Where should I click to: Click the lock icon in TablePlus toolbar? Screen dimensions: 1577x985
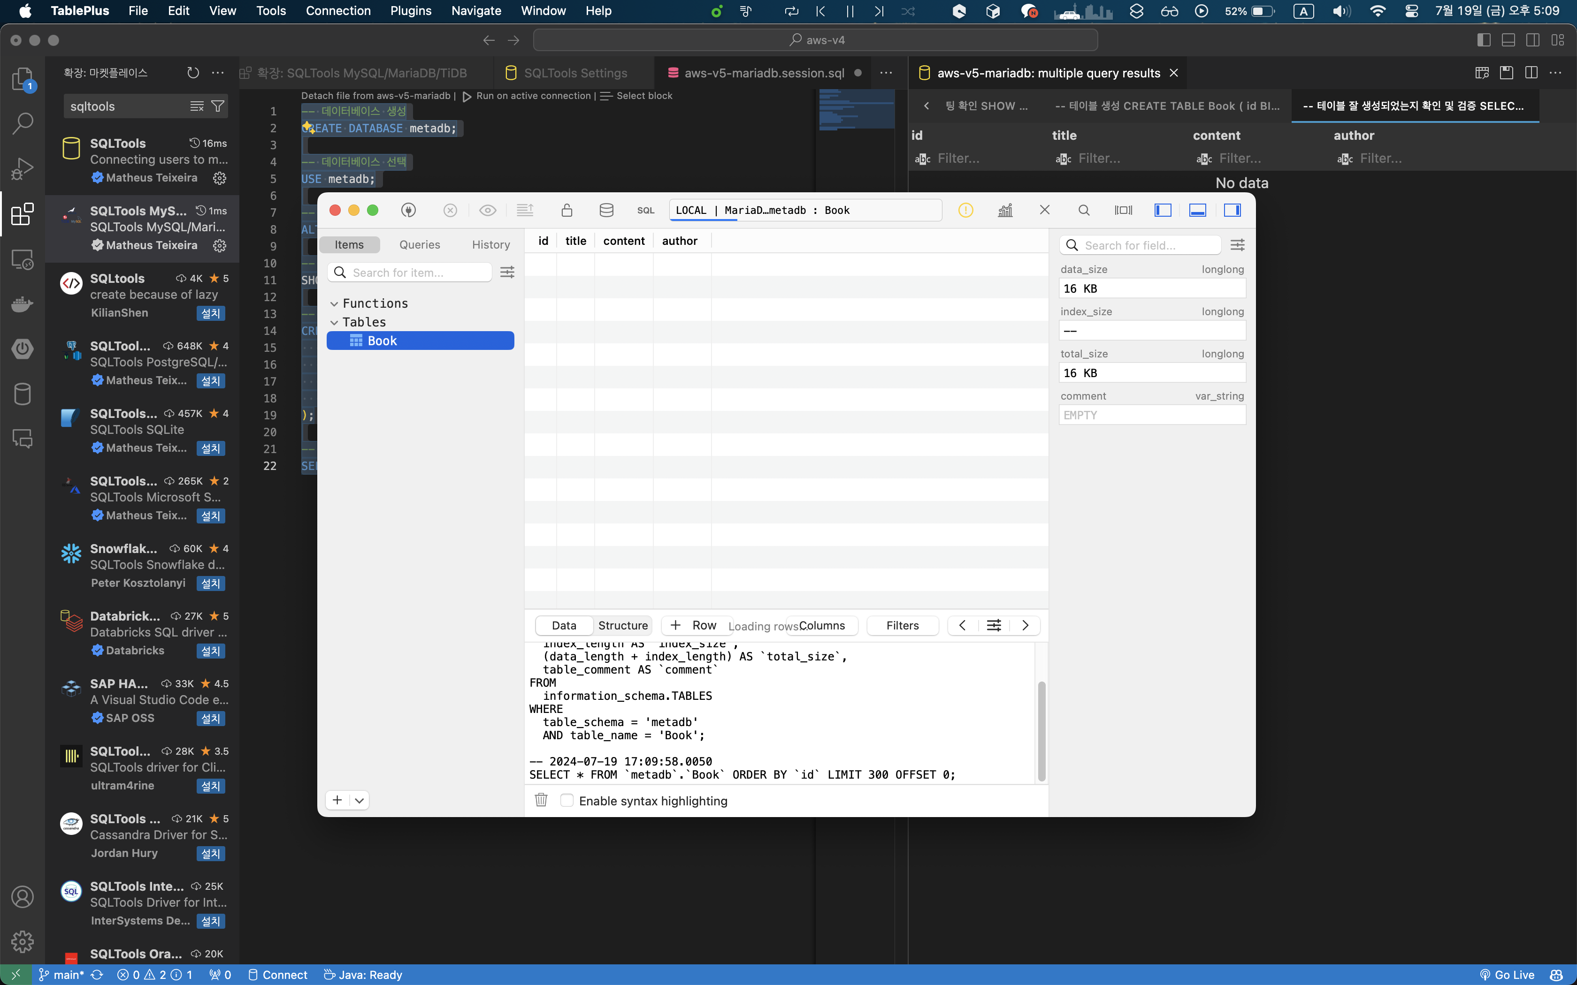566,210
